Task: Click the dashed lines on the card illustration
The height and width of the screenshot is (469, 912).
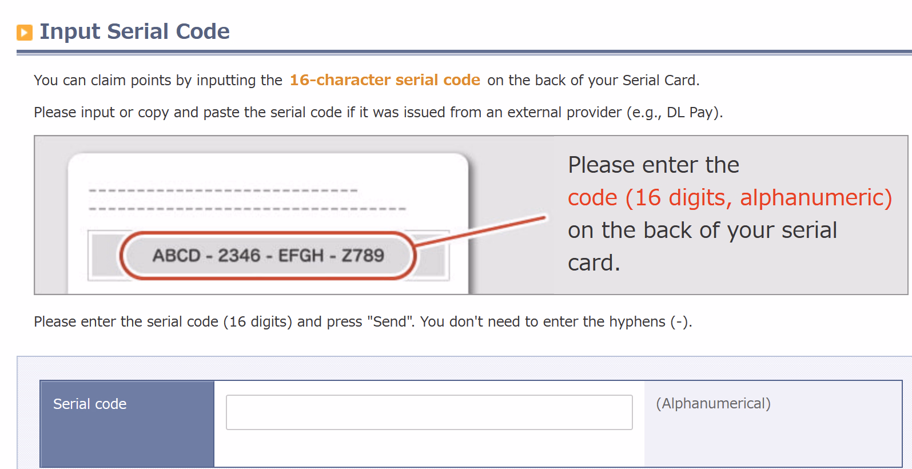Action: (x=247, y=199)
